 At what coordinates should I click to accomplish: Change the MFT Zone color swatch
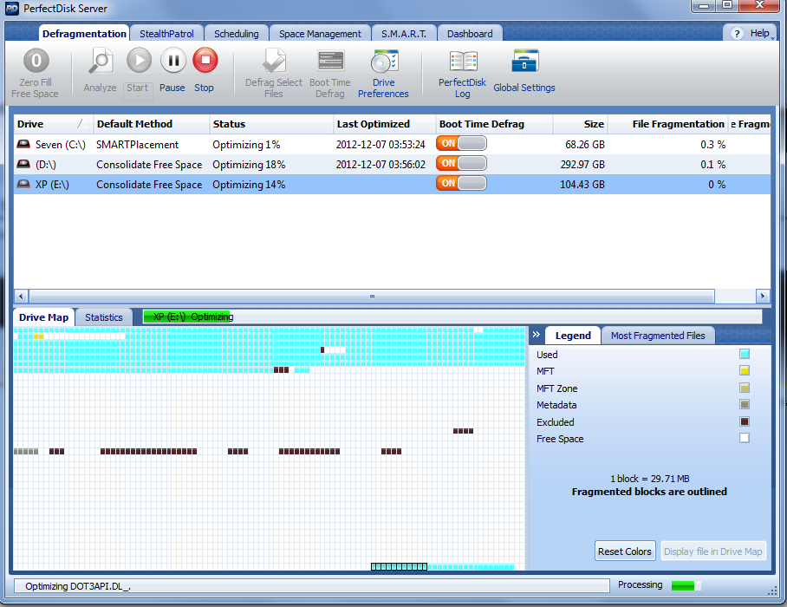(745, 388)
